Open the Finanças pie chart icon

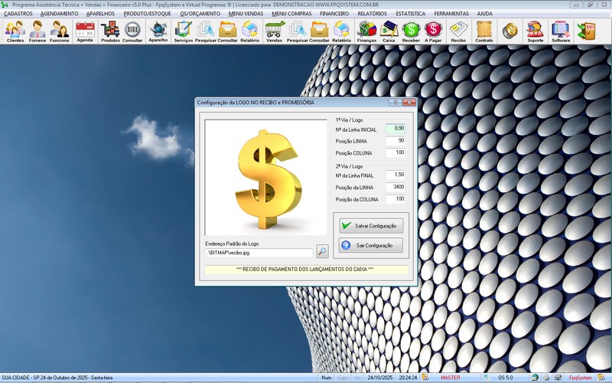367,31
